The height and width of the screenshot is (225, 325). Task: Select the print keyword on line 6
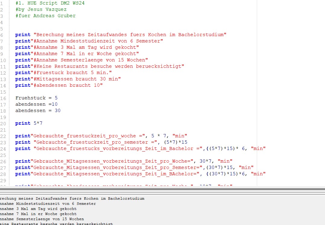tap(23, 34)
